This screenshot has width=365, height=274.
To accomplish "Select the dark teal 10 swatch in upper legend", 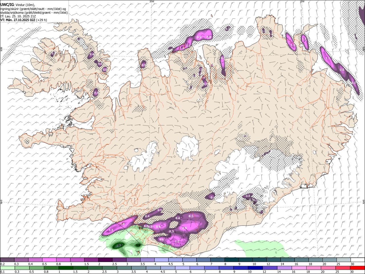I will tap(259, 260).
